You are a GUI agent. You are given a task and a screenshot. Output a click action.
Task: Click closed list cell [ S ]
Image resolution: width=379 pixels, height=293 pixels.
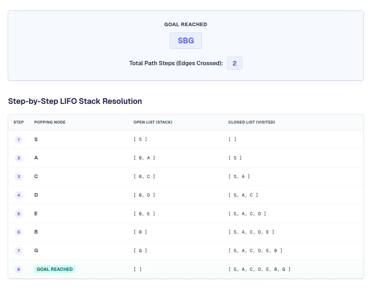(235, 158)
